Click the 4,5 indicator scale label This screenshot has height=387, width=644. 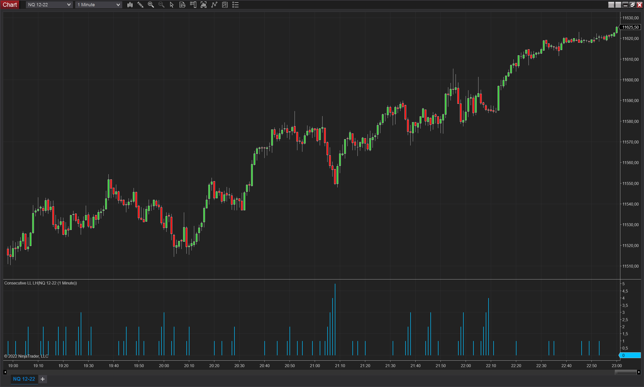[x=625, y=291]
